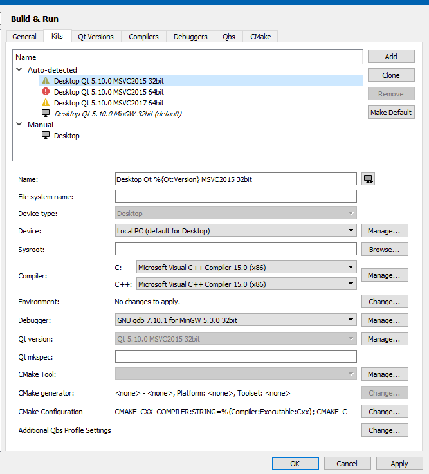Viewport: 429px width, 474px height.
Task: Click Change button for Additional Qbs Profile Settings
Action: click(x=385, y=430)
